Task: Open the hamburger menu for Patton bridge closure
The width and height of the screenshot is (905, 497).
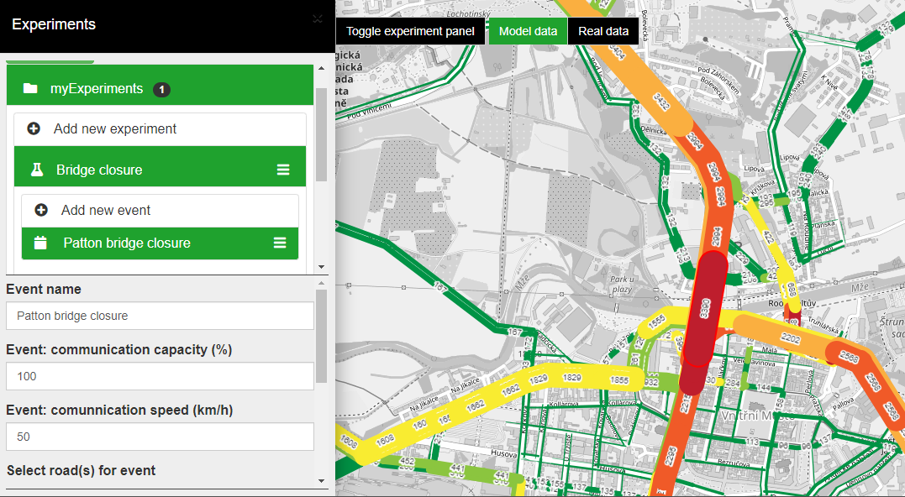Action: tap(280, 243)
